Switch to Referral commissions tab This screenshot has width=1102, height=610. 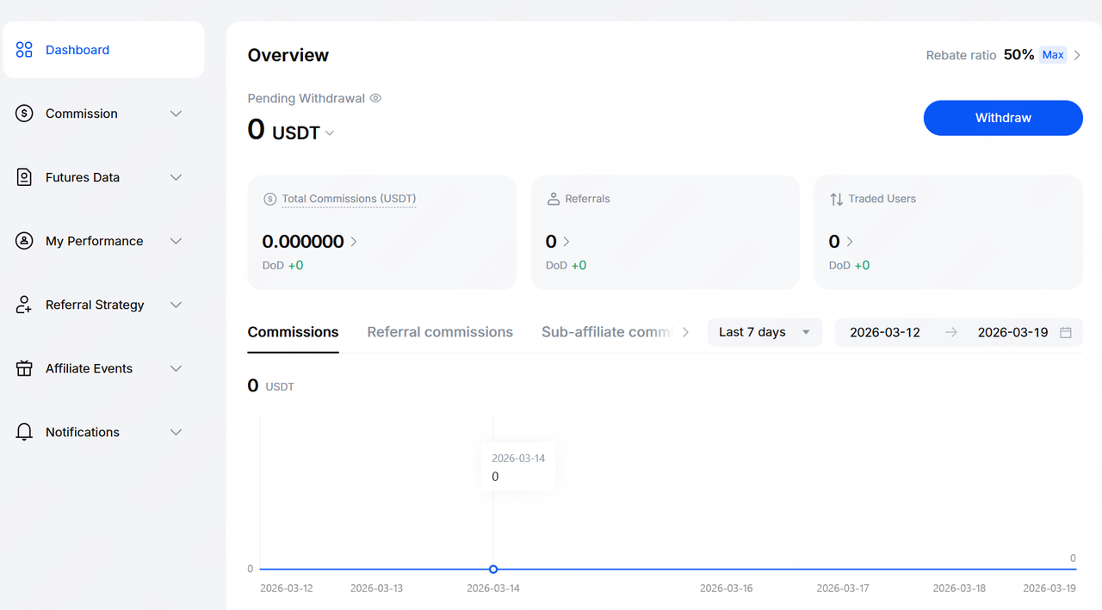click(440, 332)
